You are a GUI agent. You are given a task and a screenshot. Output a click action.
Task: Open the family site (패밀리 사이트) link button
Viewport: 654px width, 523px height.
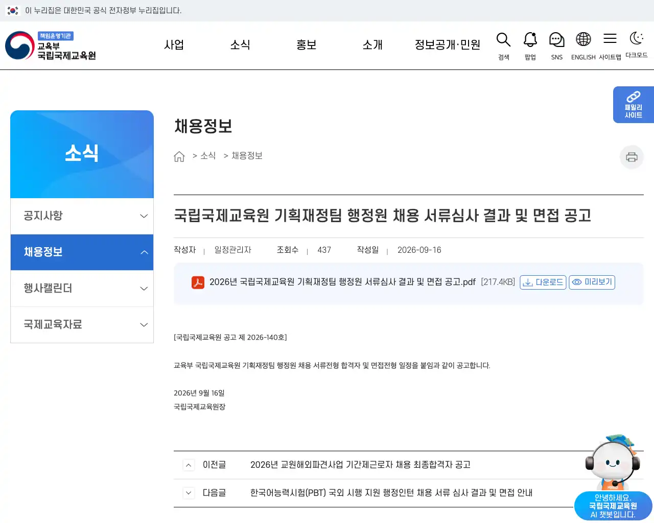point(634,105)
